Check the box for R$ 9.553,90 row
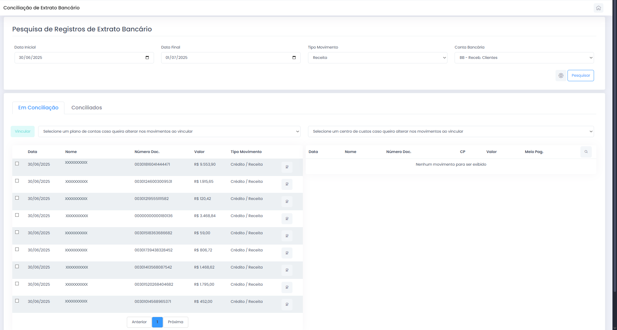This screenshot has height=330, width=617. (x=17, y=164)
